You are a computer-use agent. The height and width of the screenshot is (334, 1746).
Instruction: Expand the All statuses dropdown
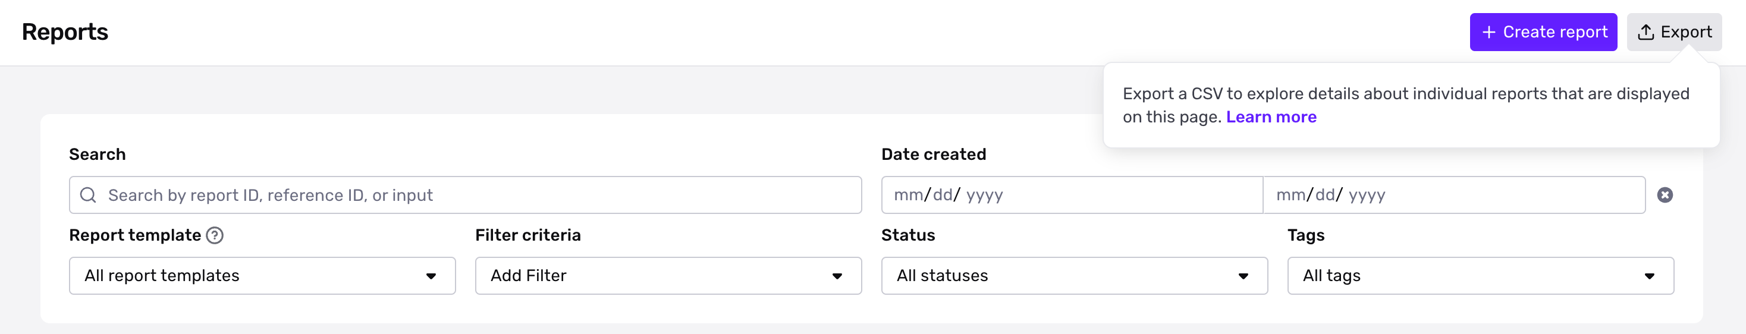[1075, 276]
